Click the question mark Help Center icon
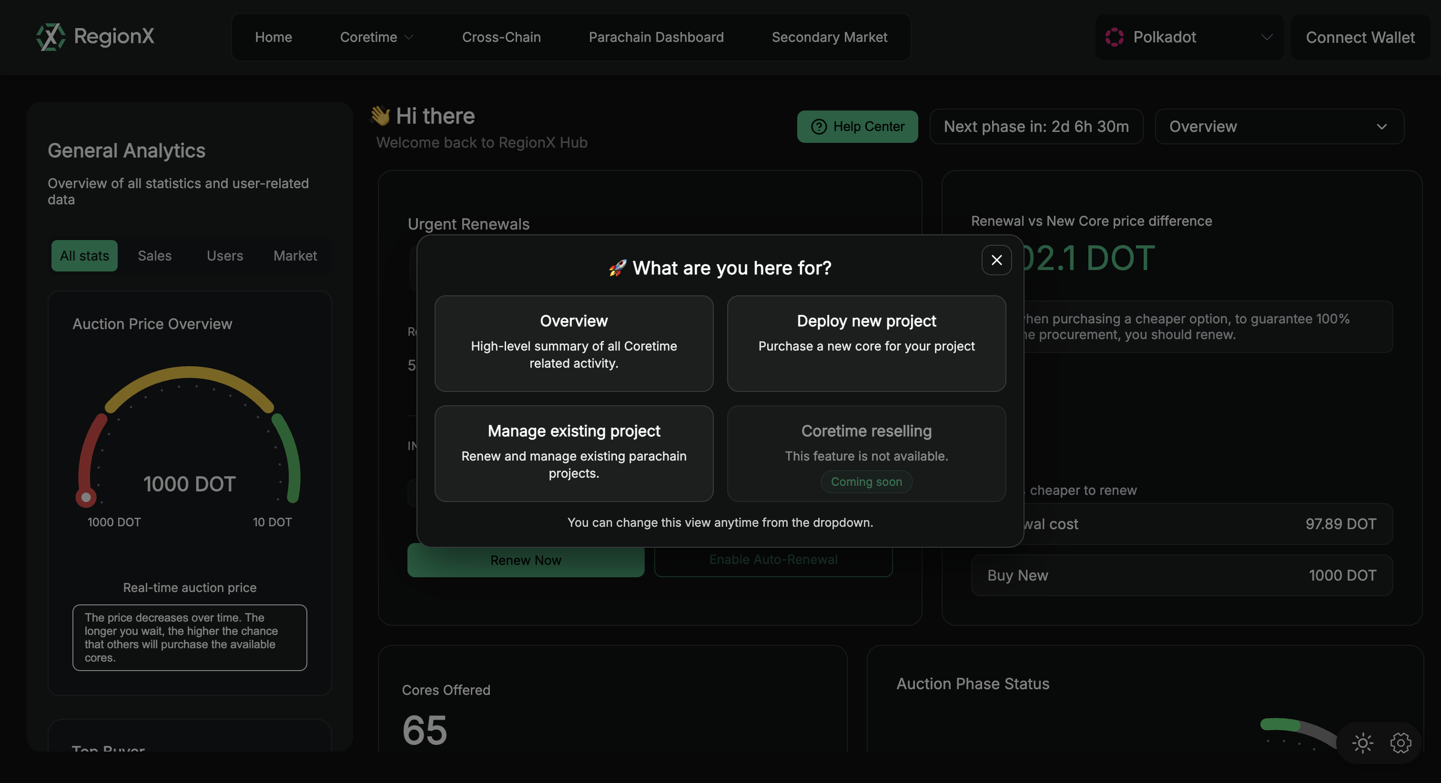1441x783 pixels. coord(818,127)
